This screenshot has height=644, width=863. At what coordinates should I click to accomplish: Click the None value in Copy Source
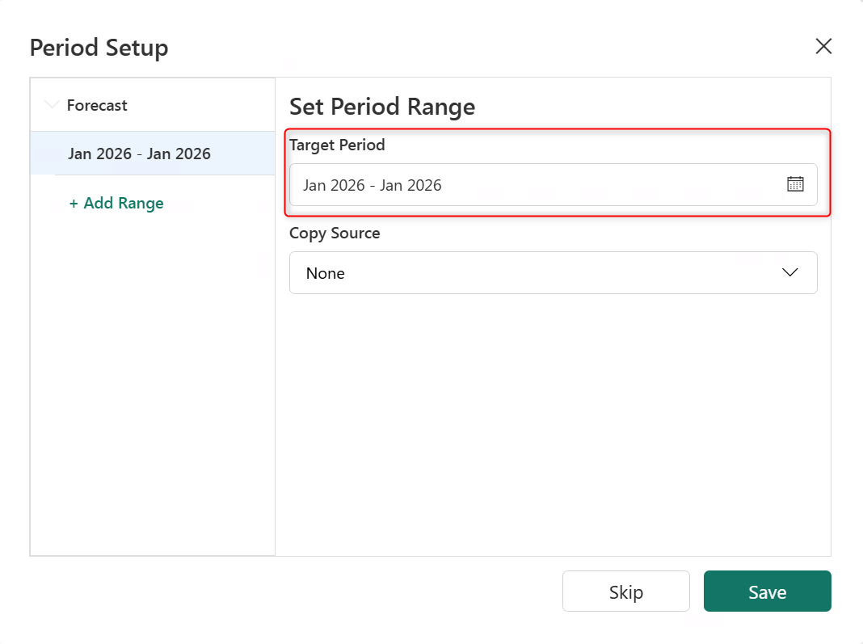[x=326, y=274]
